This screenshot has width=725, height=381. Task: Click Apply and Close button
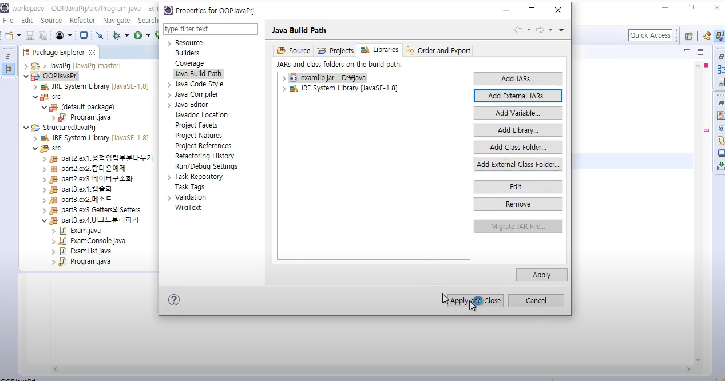pos(475,300)
